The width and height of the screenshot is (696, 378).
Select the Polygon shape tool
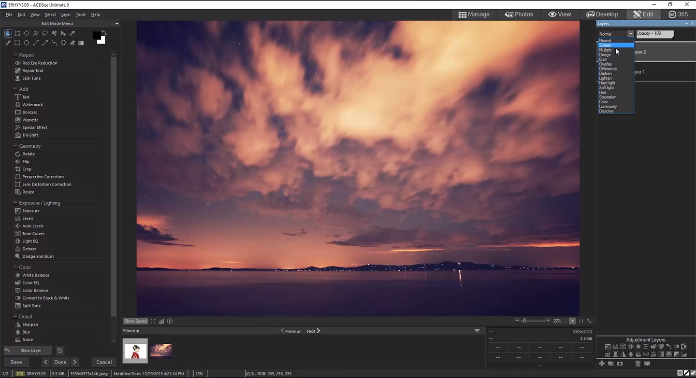pyautogui.click(x=63, y=43)
